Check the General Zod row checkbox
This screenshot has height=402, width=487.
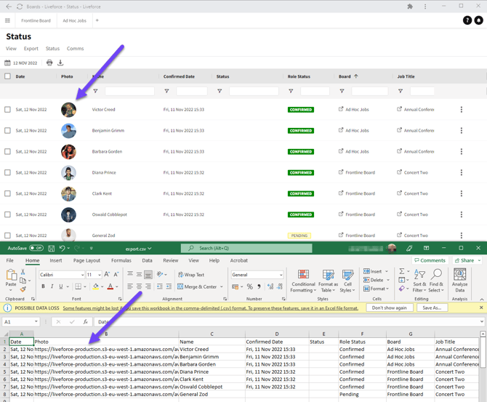(x=7, y=236)
